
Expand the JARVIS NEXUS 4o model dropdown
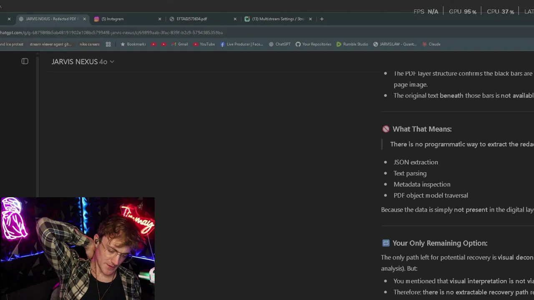pyautogui.click(x=83, y=62)
